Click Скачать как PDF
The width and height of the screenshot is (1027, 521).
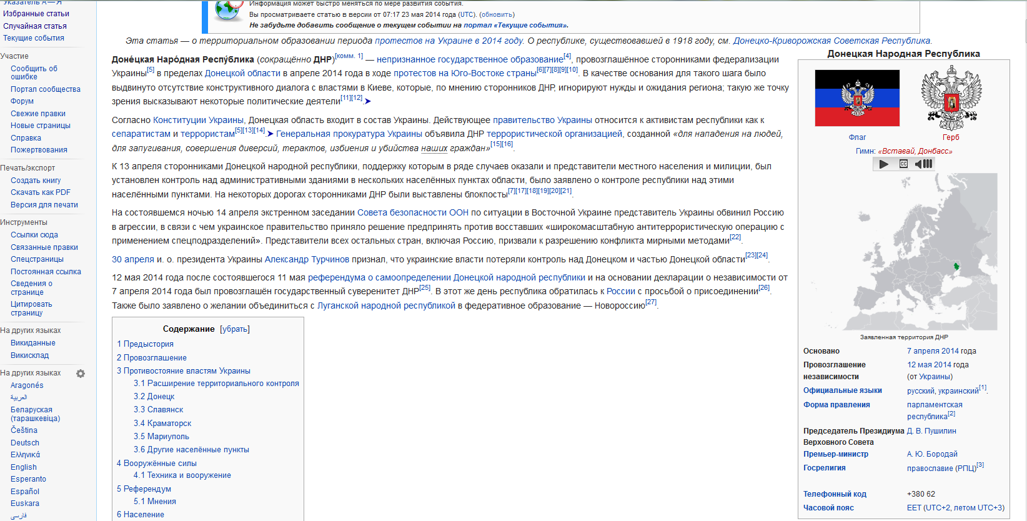[x=41, y=192]
